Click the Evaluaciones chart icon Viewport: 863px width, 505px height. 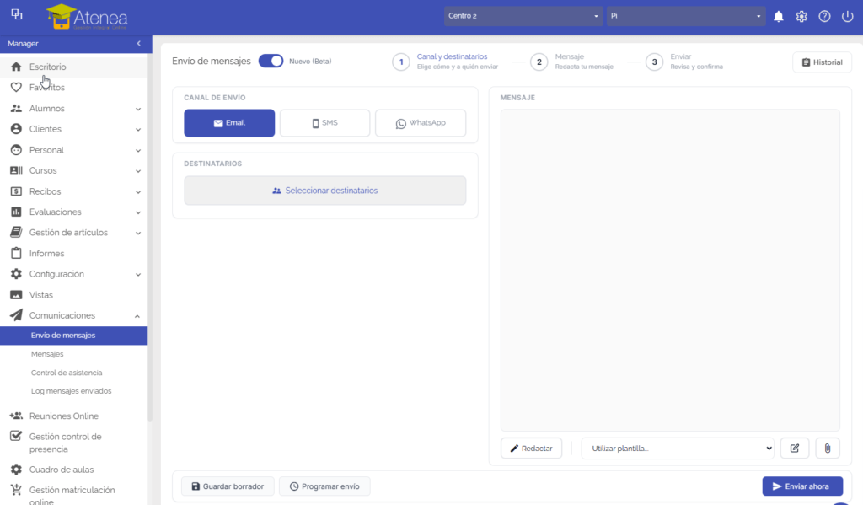click(16, 212)
